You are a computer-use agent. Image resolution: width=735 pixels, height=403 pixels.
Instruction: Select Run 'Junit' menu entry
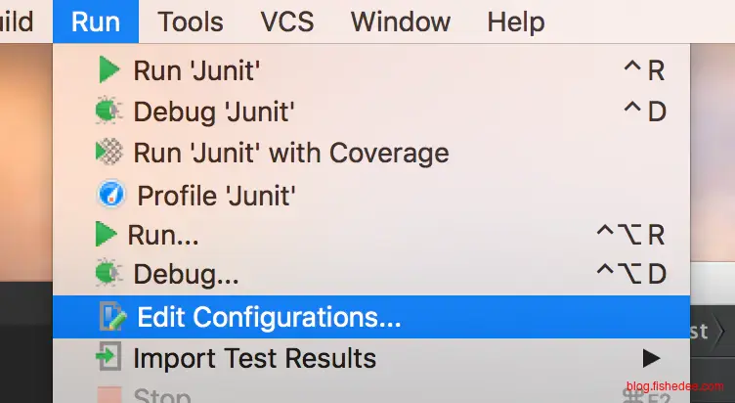tap(196, 70)
